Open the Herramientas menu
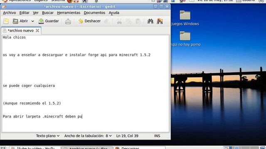This screenshot has height=149, width=266. [69, 13]
